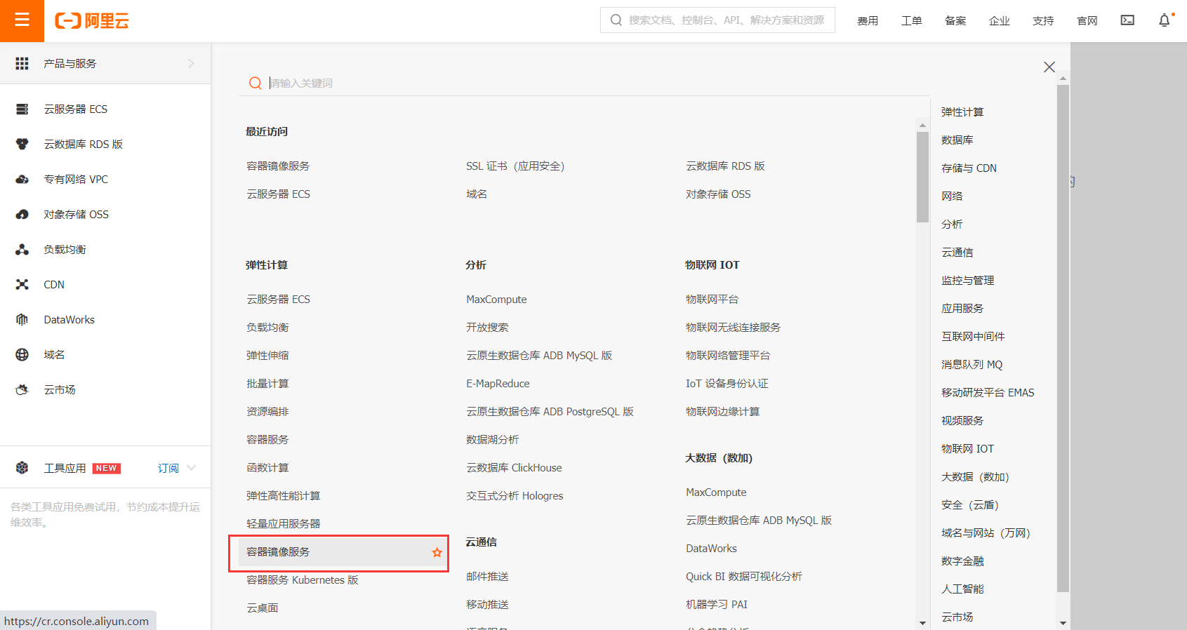Click the search magnifier in top bar
1187x630 pixels.
pos(616,20)
